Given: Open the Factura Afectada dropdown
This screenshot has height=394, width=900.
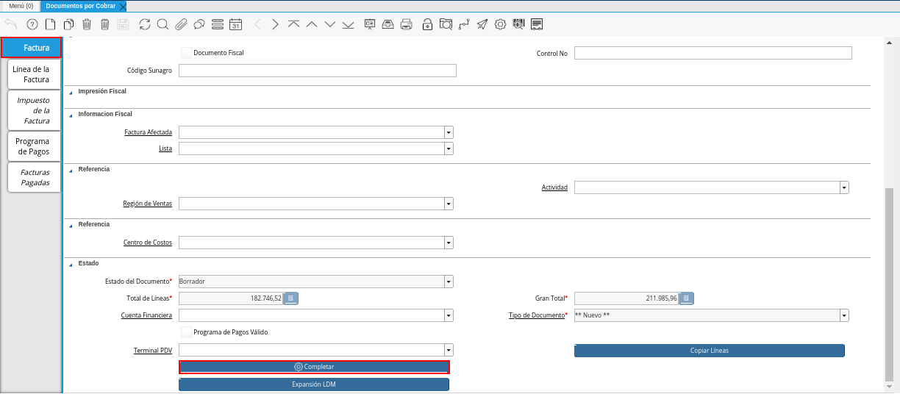Looking at the screenshot, I should (x=449, y=132).
